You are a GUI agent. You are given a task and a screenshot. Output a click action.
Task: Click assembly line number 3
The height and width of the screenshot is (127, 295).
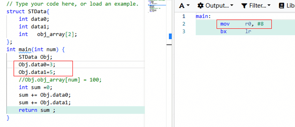pos(183,31)
